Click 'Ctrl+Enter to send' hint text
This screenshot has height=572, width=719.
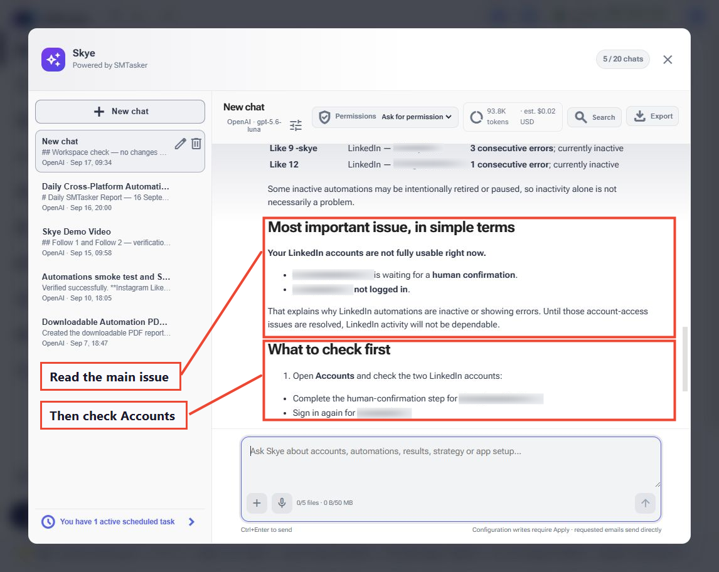click(267, 530)
